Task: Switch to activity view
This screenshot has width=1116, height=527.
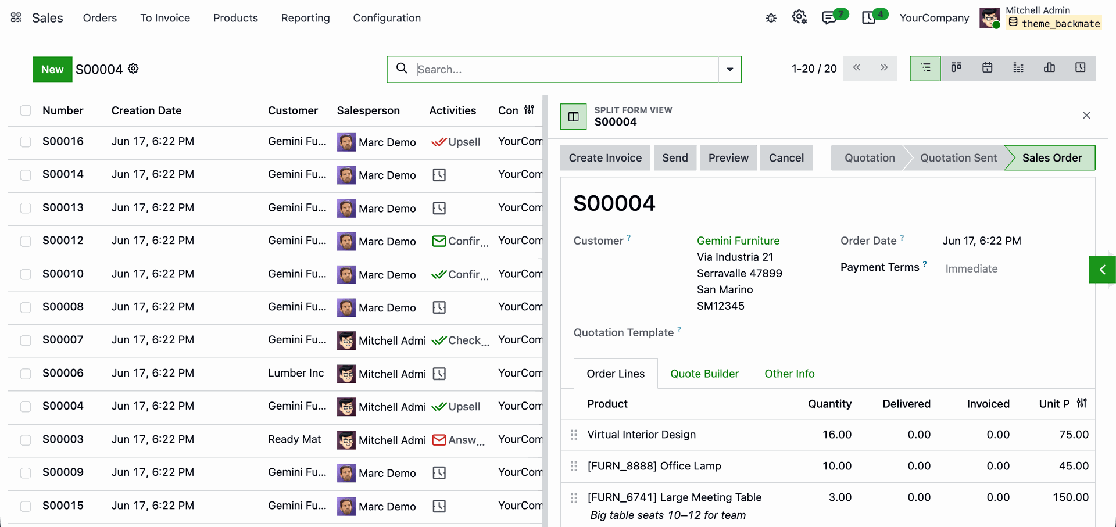Action: pos(1080,69)
